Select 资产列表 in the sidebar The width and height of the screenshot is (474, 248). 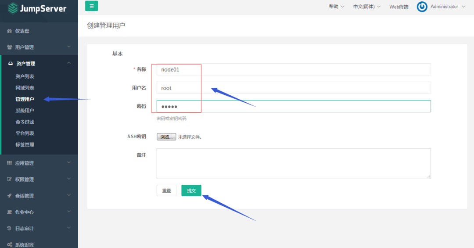pyautogui.click(x=25, y=76)
